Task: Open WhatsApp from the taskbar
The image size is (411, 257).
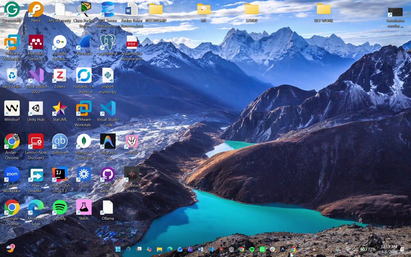Action: tap(262, 249)
